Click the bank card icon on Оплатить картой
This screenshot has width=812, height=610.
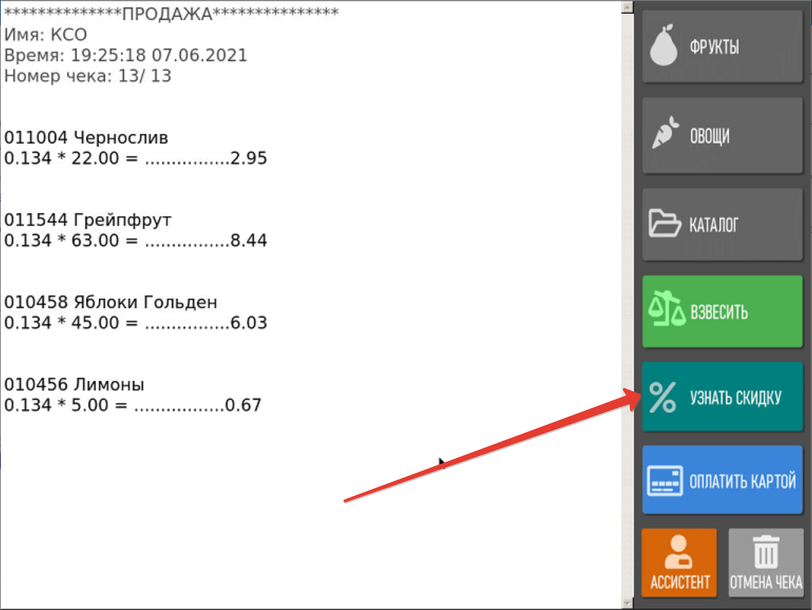tap(665, 482)
